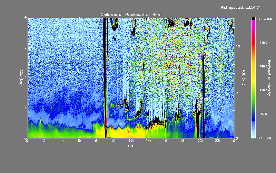Click the '2' tick label on km axis

[x=26, y=78]
